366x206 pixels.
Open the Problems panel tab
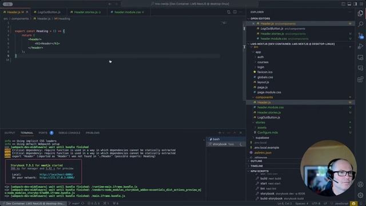(x=93, y=133)
